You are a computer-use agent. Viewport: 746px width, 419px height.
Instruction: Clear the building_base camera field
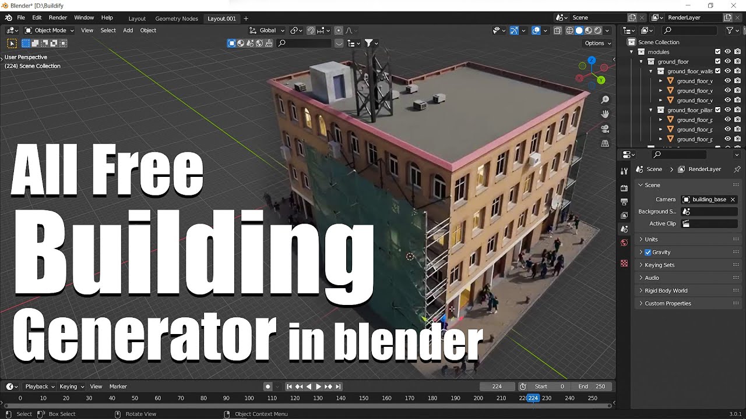(x=733, y=200)
